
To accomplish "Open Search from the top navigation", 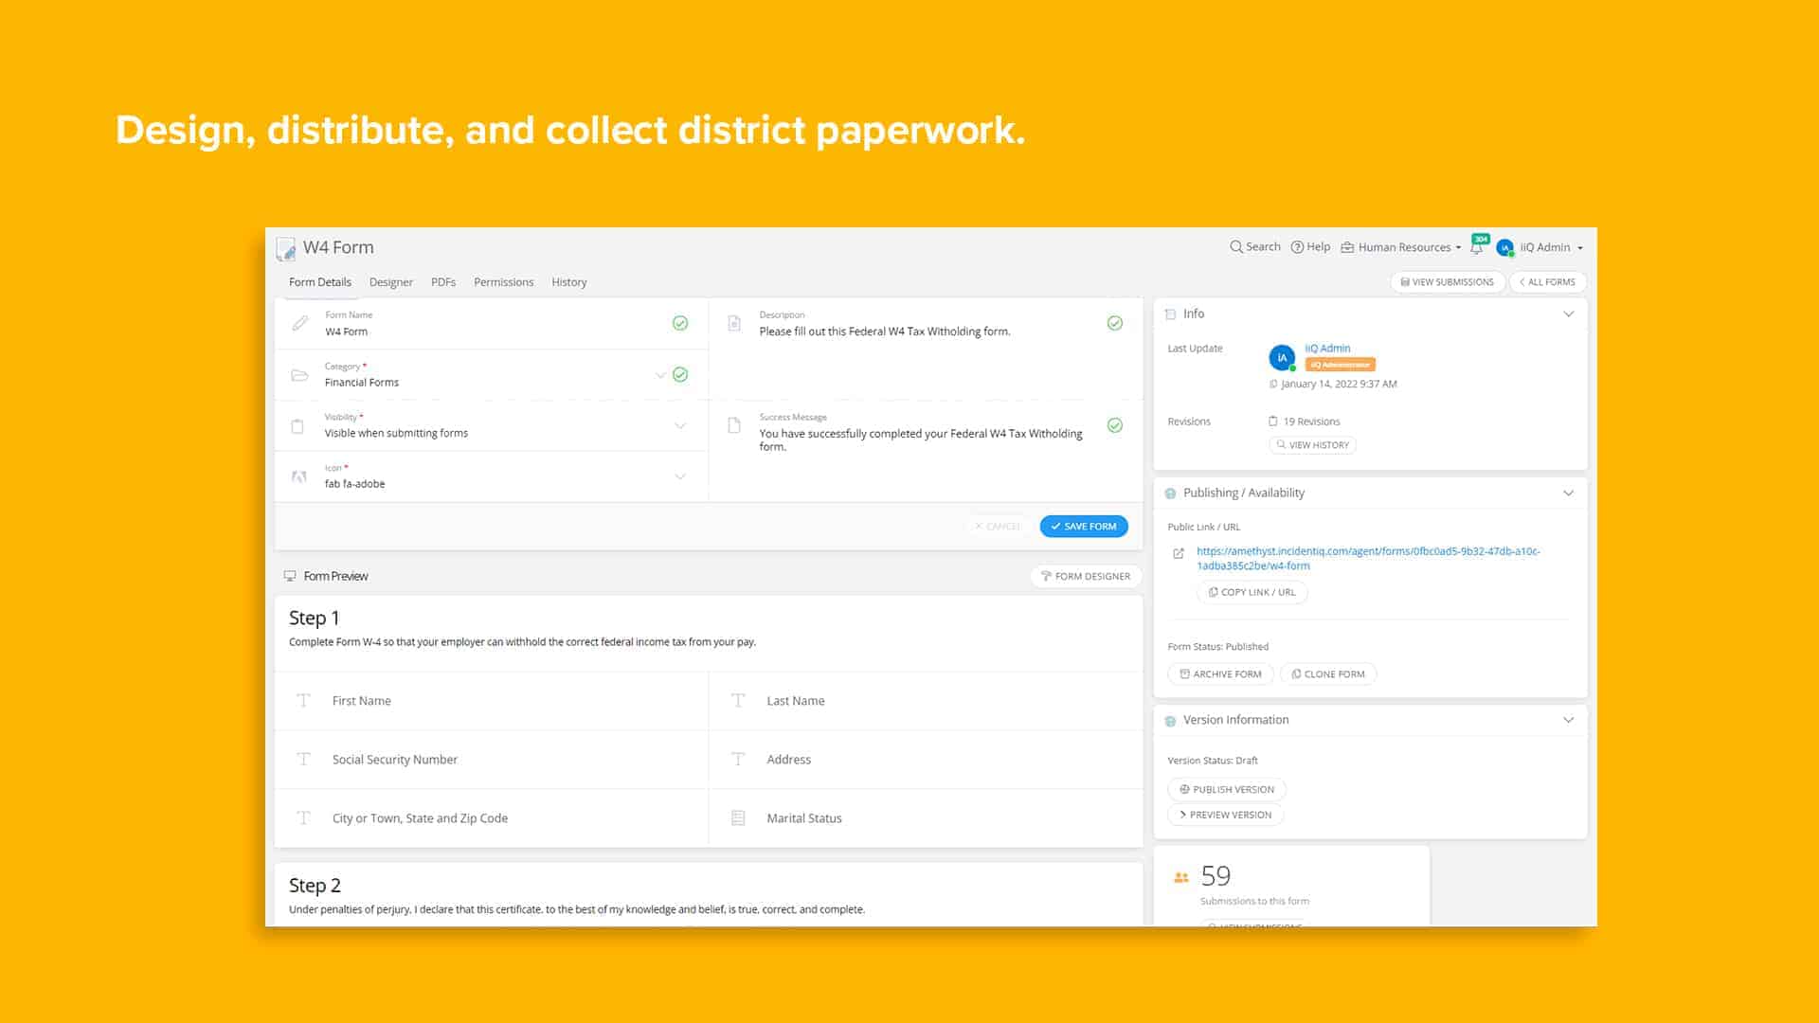I will coord(1254,246).
